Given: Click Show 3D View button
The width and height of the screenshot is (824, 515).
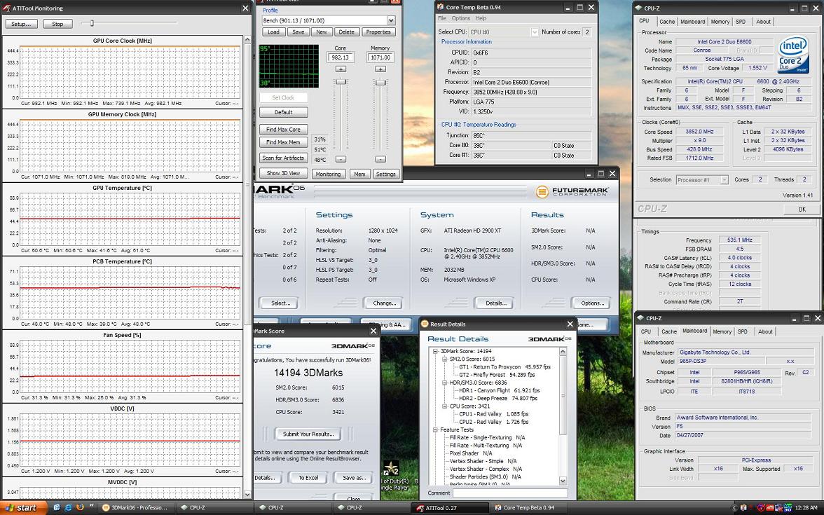Looking at the screenshot, I should tap(283, 173).
